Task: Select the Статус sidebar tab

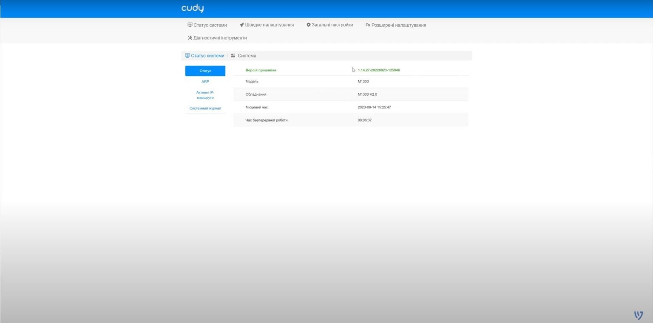Action: pyautogui.click(x=205, y=71)
